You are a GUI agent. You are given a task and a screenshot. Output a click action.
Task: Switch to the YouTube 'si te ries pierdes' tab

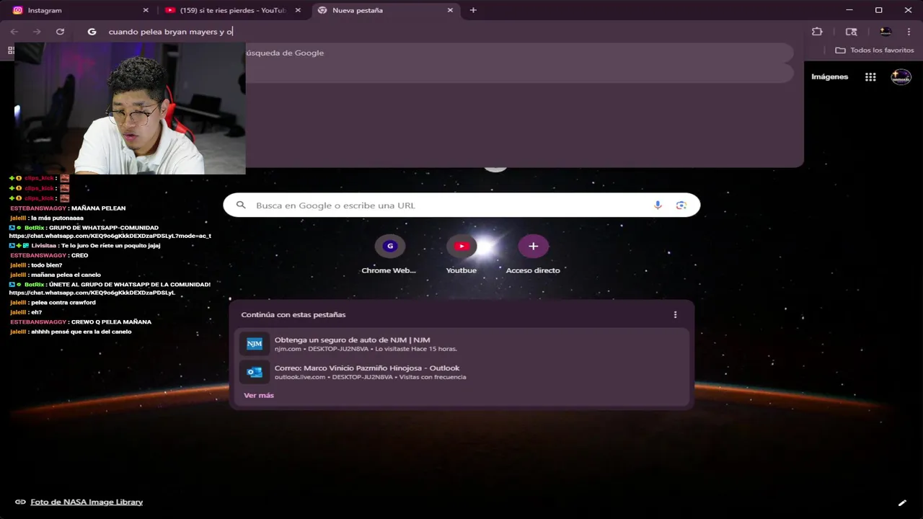click(x=232, y=10)
